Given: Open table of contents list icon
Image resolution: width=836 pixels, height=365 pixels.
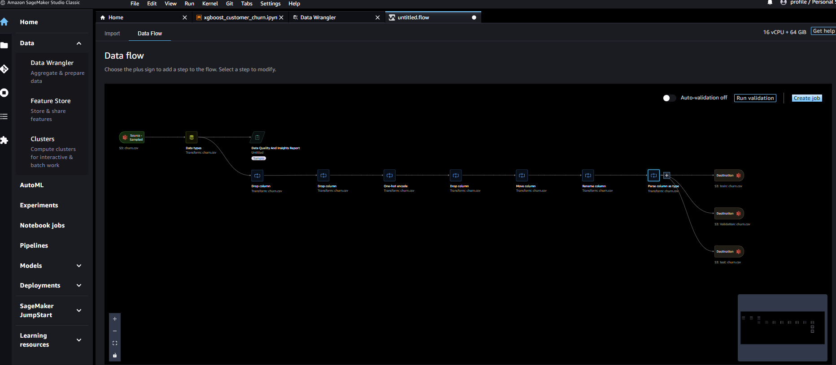Looking at the screenshot, I should point(4,116).
